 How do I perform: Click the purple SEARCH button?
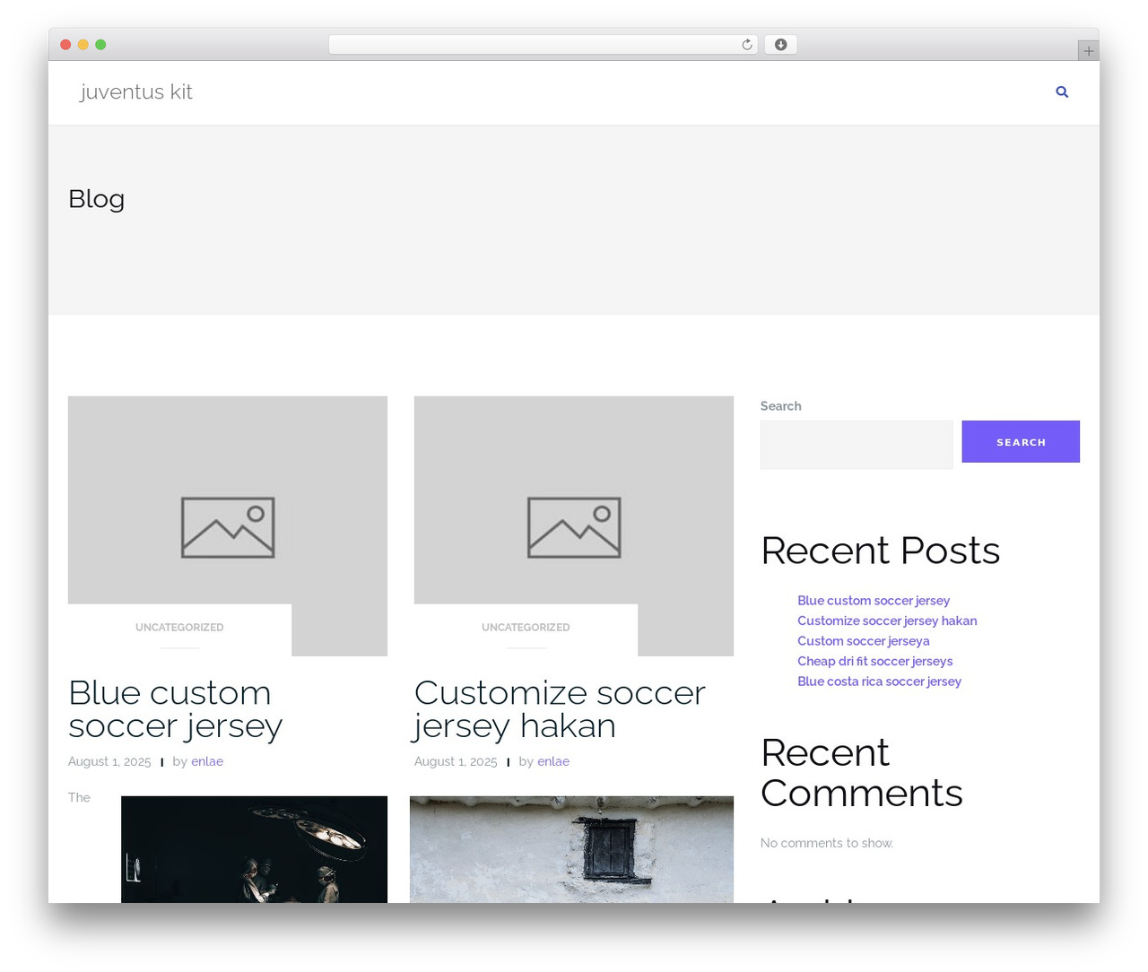click(x=1021, y=442)
